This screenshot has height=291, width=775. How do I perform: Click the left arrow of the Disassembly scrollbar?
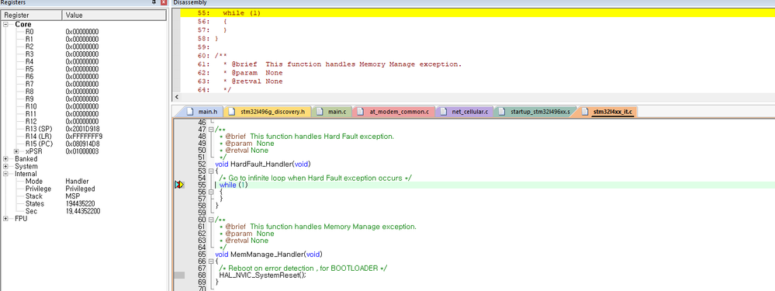[x=178, y=97]
